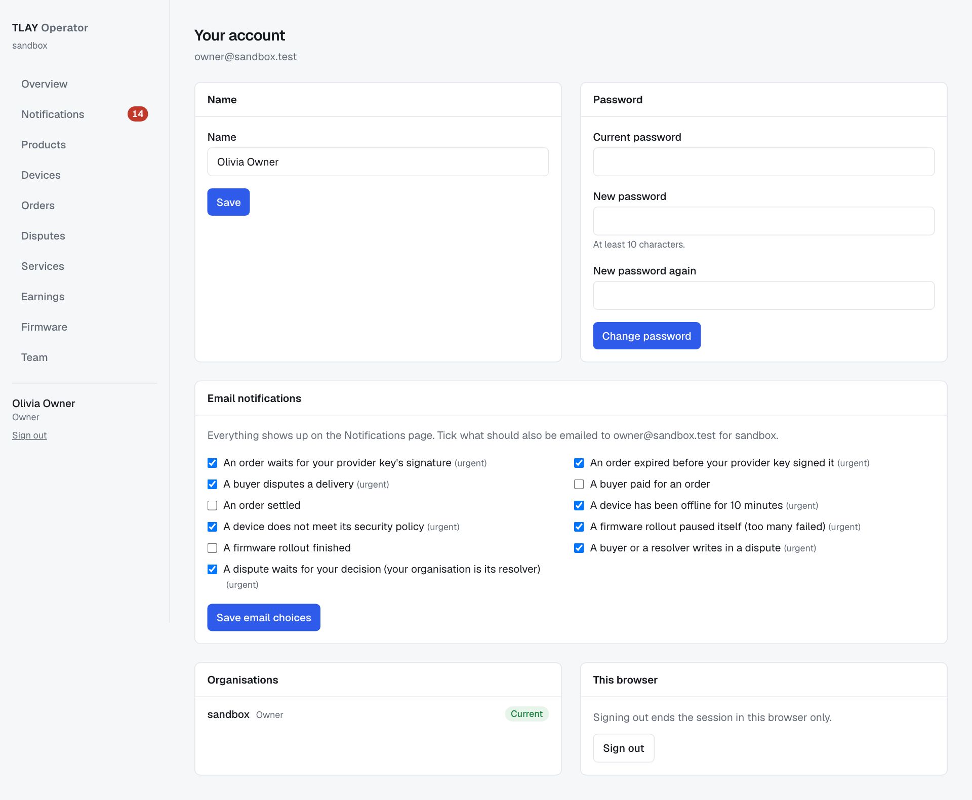Tick 'A firmware rollout finished' checkbox
The image size is (972, 800).
213,548
